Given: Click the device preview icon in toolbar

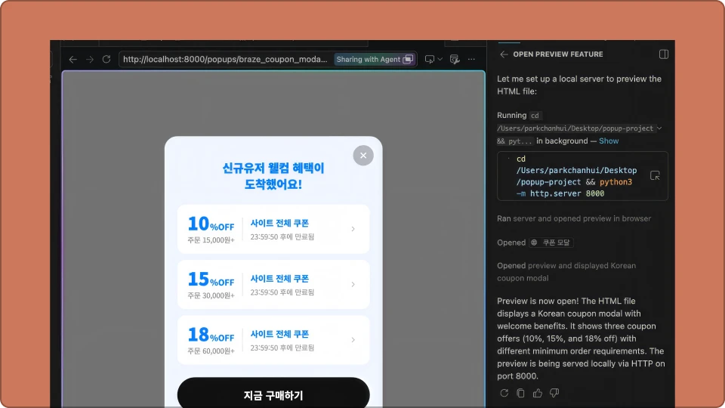Looking at the screenshot, I should click(x=430, y=59).
